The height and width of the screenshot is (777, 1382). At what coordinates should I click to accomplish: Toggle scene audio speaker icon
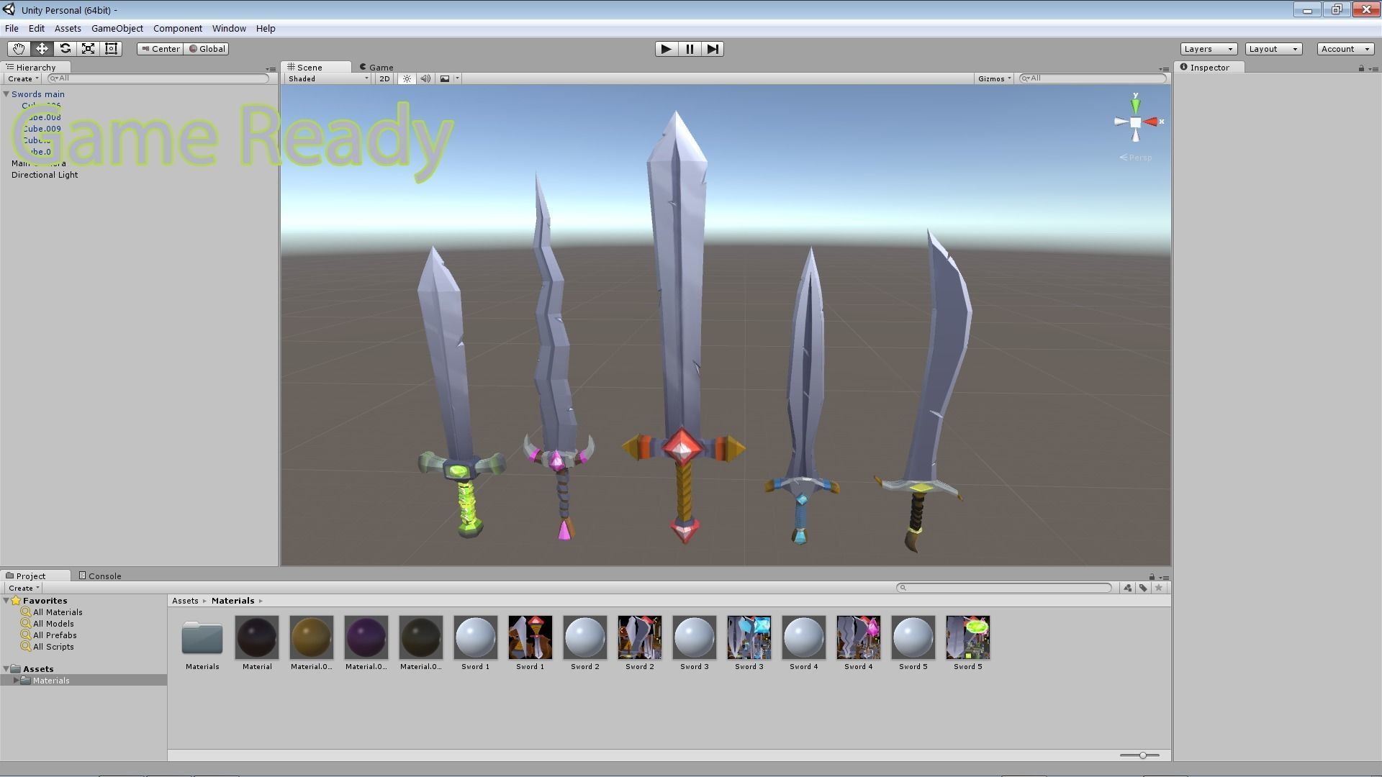click(425, 78)
